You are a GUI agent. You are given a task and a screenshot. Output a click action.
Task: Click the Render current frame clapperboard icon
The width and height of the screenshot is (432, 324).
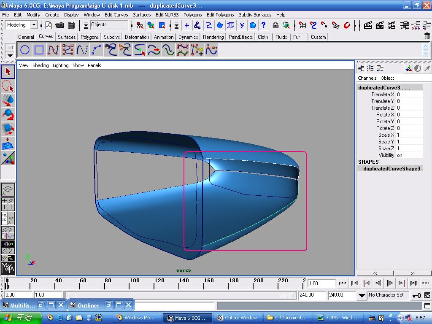(368, 25)
